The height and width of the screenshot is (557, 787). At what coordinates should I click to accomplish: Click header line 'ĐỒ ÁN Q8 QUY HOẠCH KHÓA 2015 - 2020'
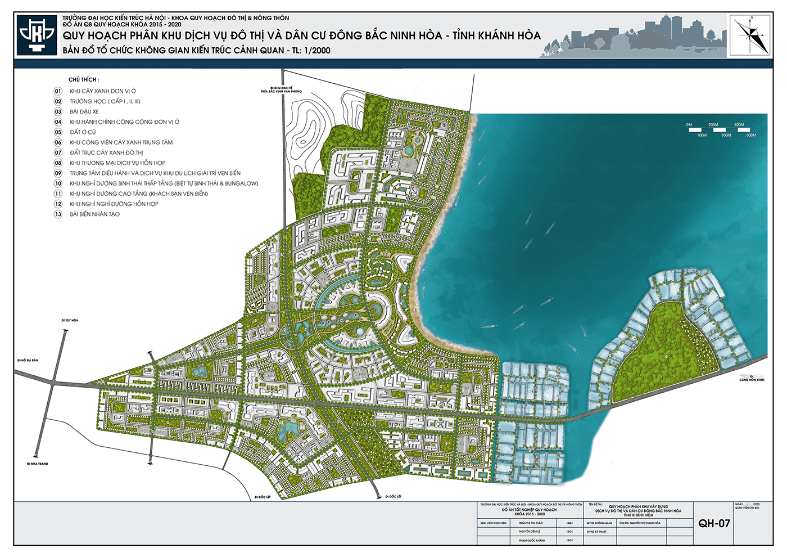click(x=122, y=24)
